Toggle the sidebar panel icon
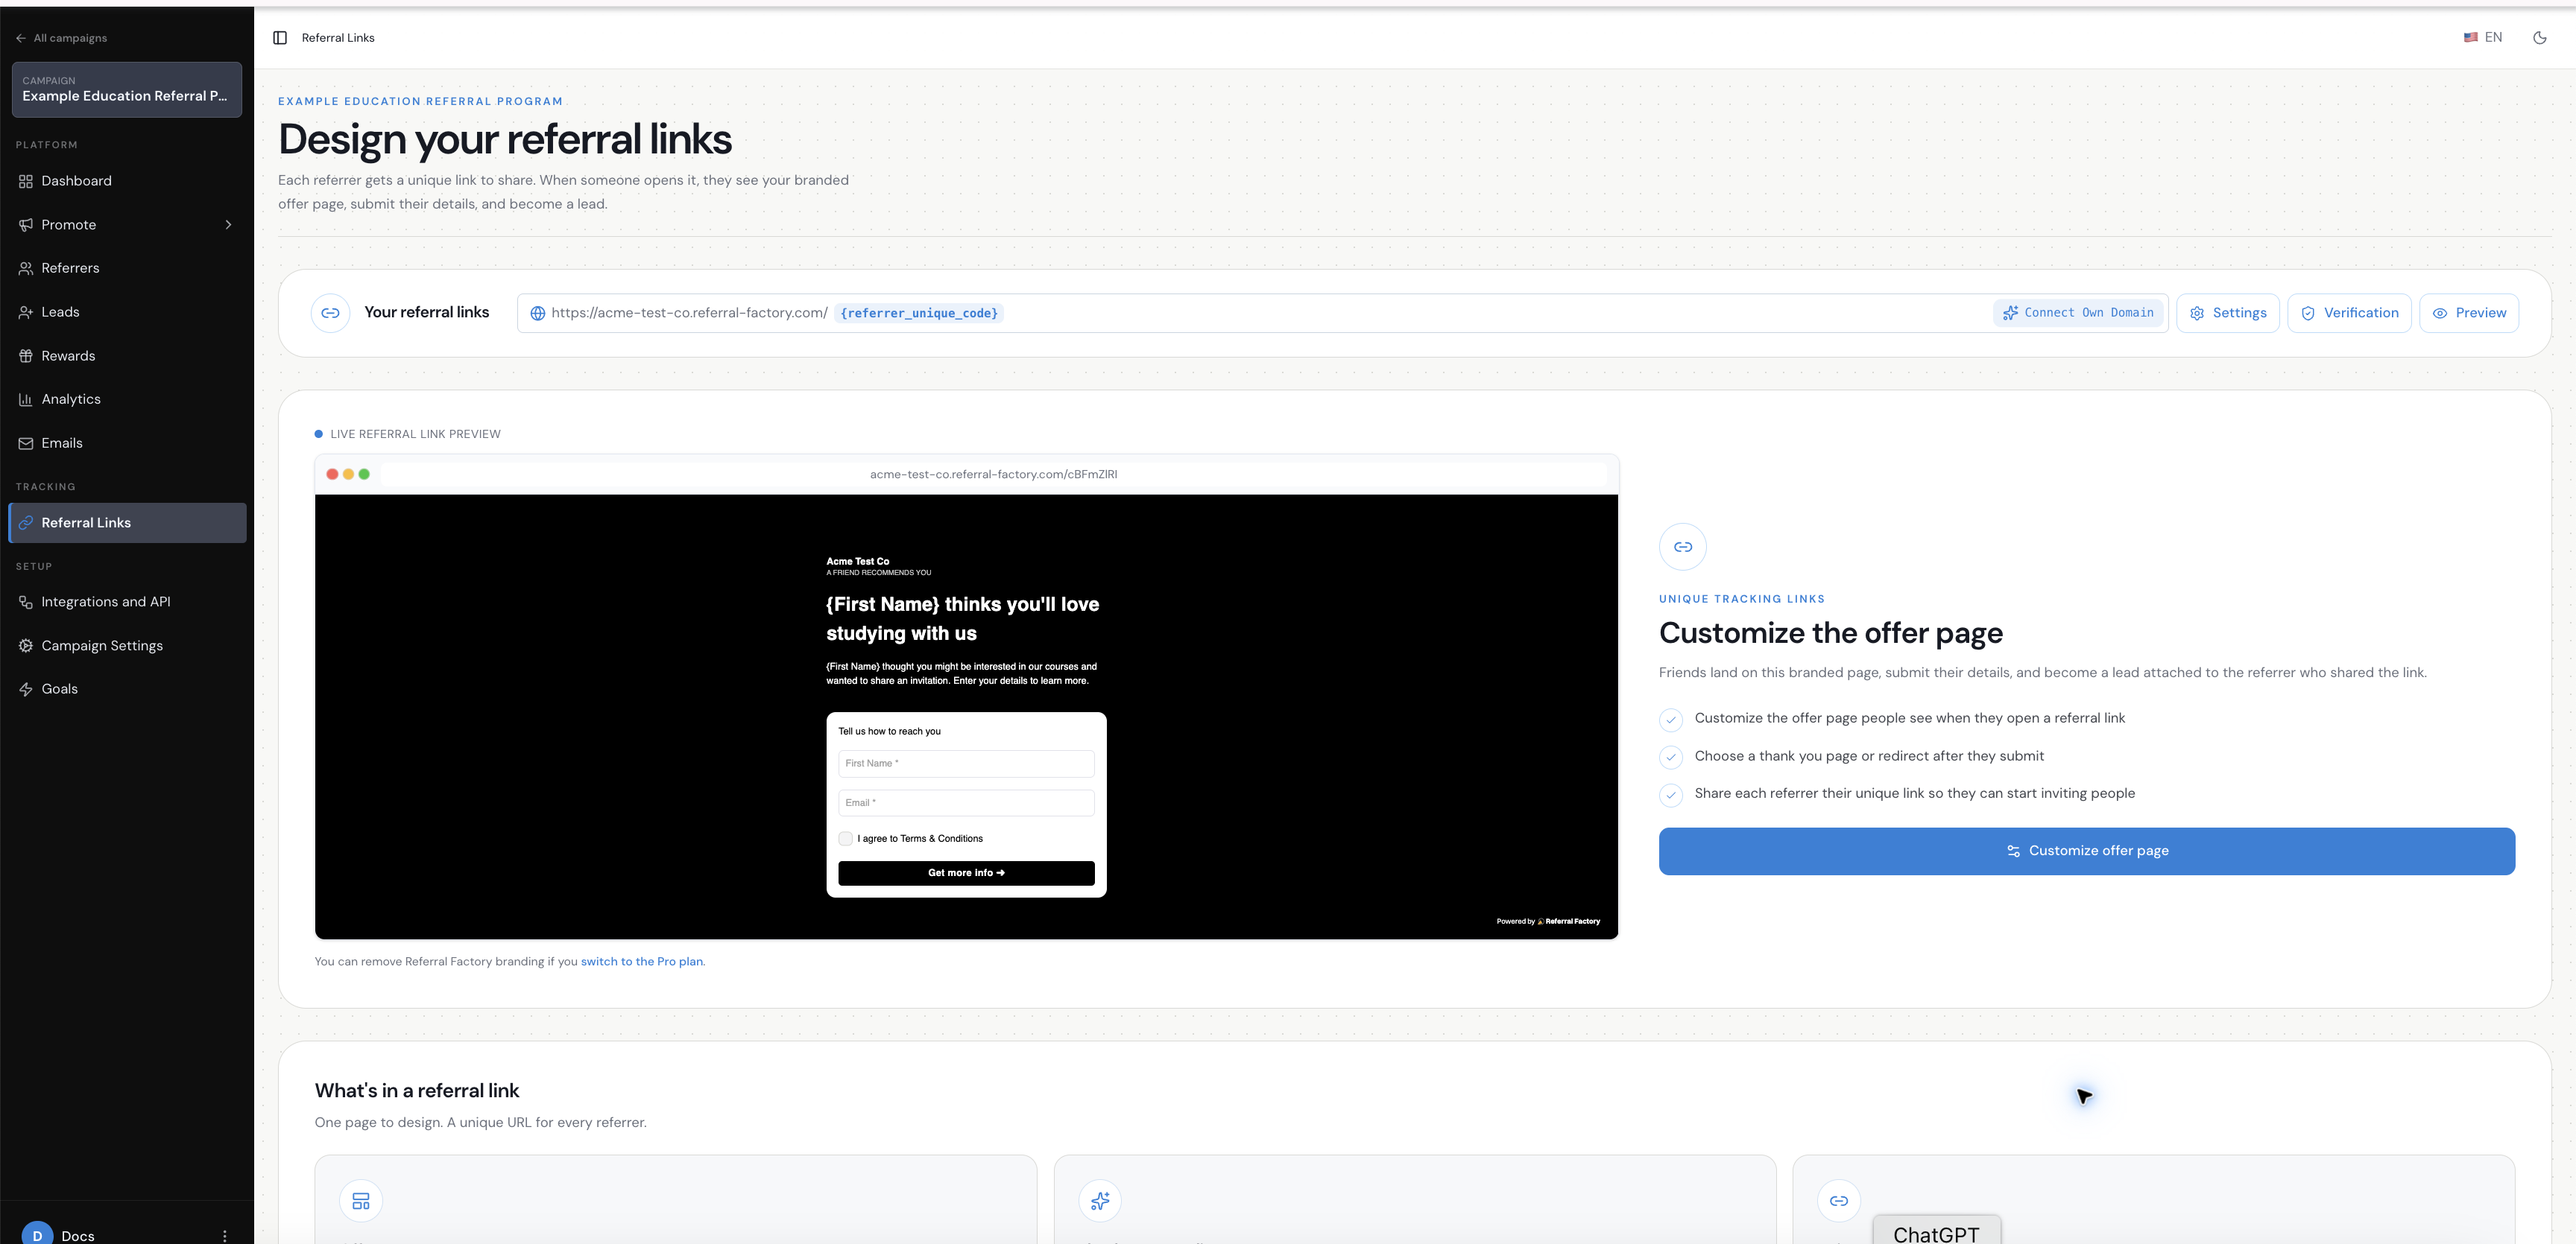 coord(280,38)
